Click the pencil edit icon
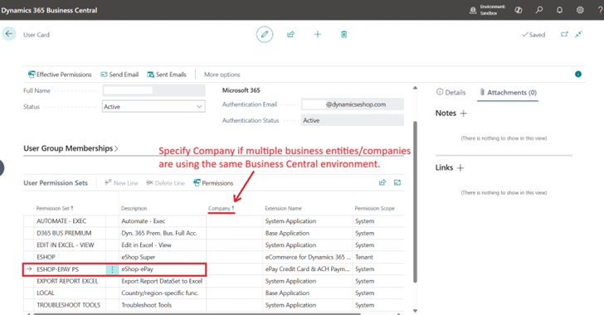The image size is (604, 315). click(265, 34)
